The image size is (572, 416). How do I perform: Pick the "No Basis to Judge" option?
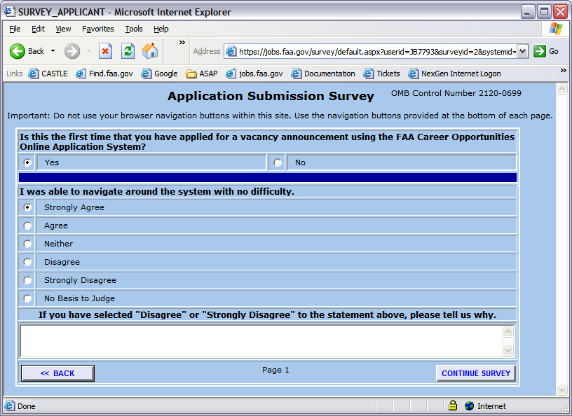tap(28, 298)
